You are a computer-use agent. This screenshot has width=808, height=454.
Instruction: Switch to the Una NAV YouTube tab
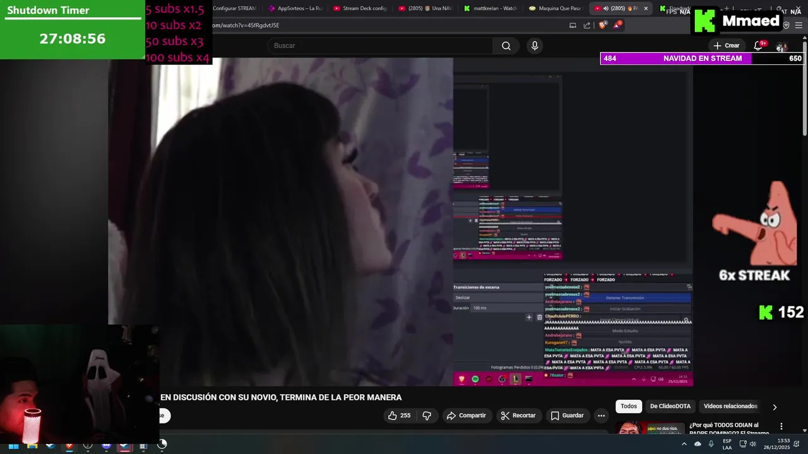[x=426, y=8]
